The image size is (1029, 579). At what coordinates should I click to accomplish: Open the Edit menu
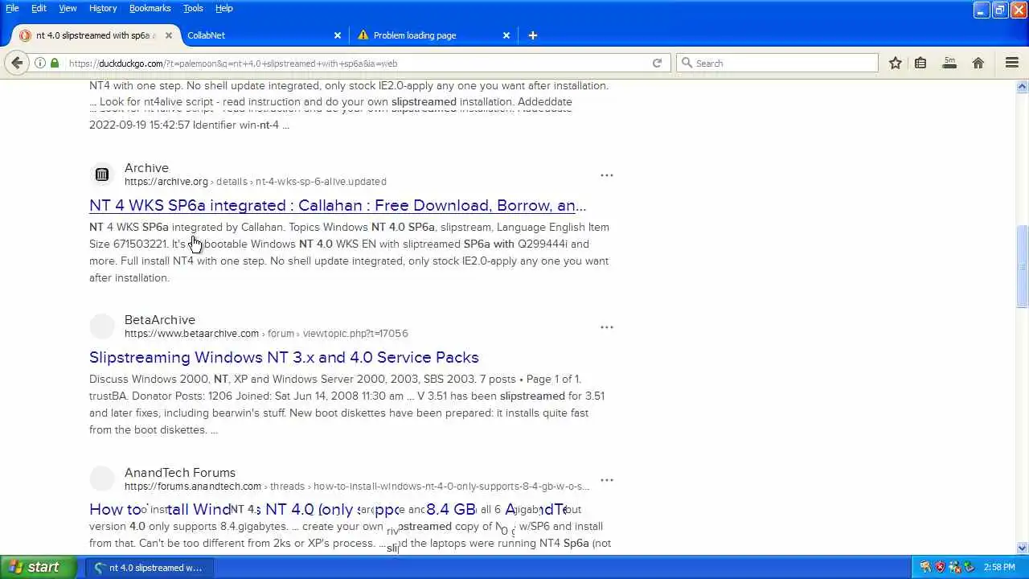tap(39, 8)
